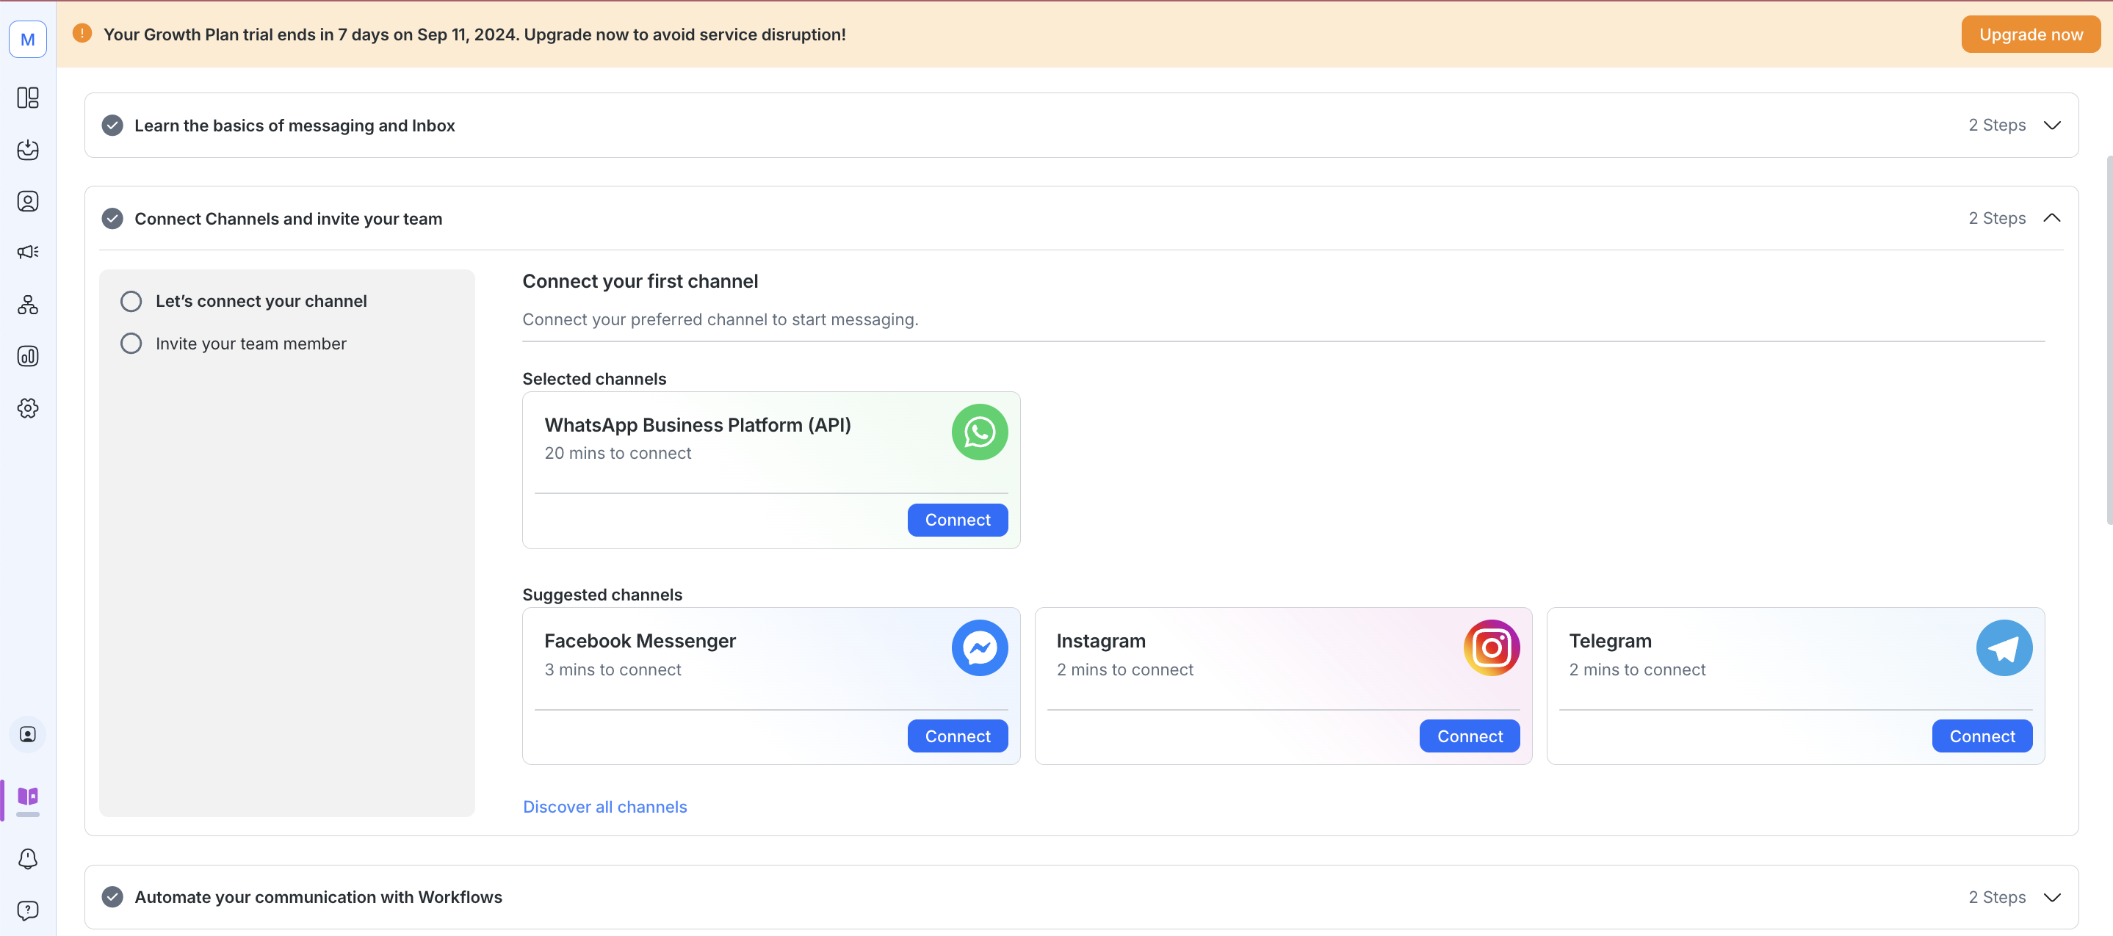Open the Settings gear icon

coord(28,408)
